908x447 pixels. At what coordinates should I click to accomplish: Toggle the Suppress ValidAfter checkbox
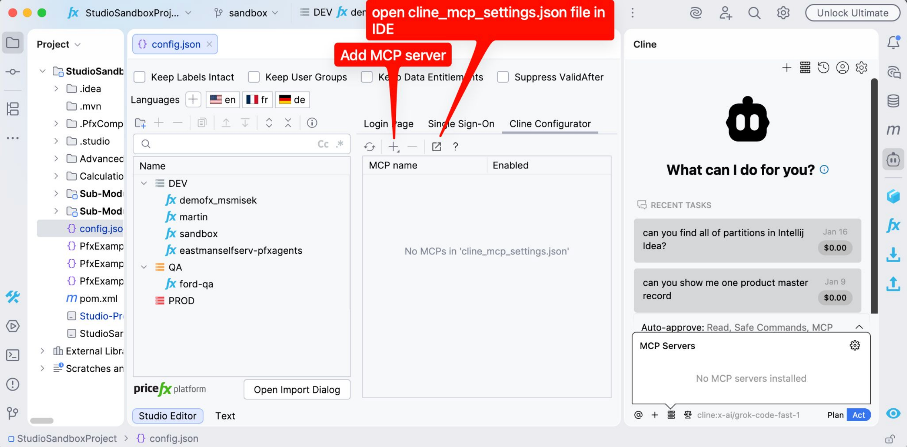coord(503,77)
